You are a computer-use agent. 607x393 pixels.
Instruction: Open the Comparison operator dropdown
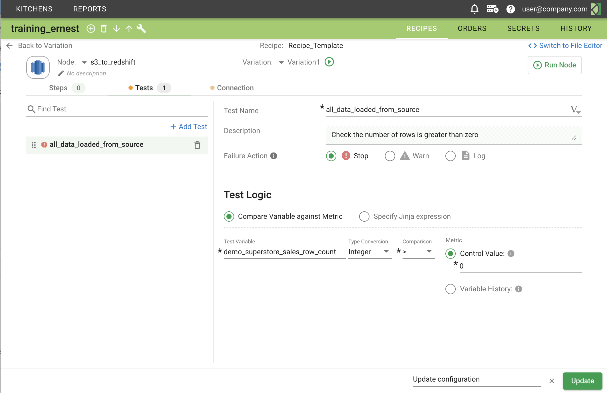[x=418, y=252]
